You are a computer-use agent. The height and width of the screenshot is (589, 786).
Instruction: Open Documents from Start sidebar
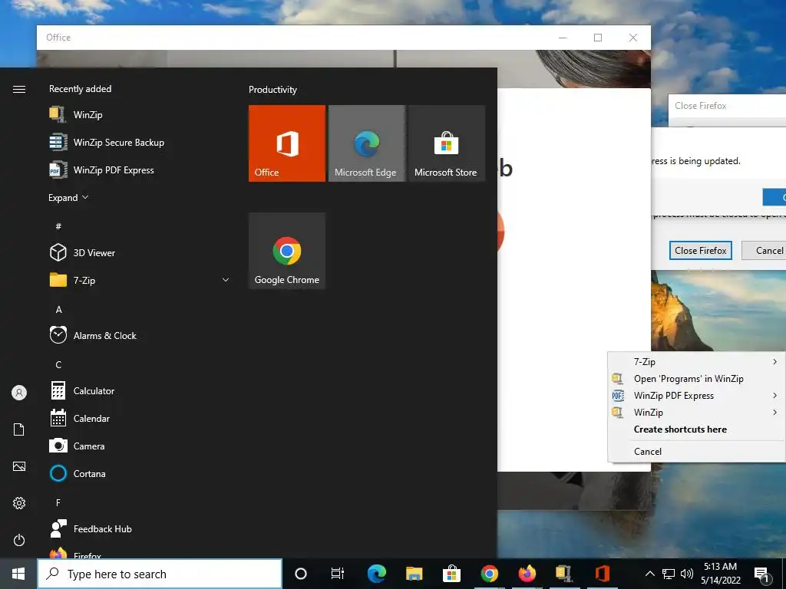click(19, 429)
